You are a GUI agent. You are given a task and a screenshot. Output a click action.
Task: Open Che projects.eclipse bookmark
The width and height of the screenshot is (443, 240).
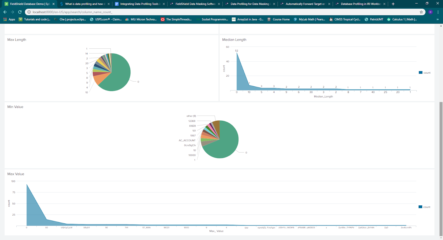point(70,19)
